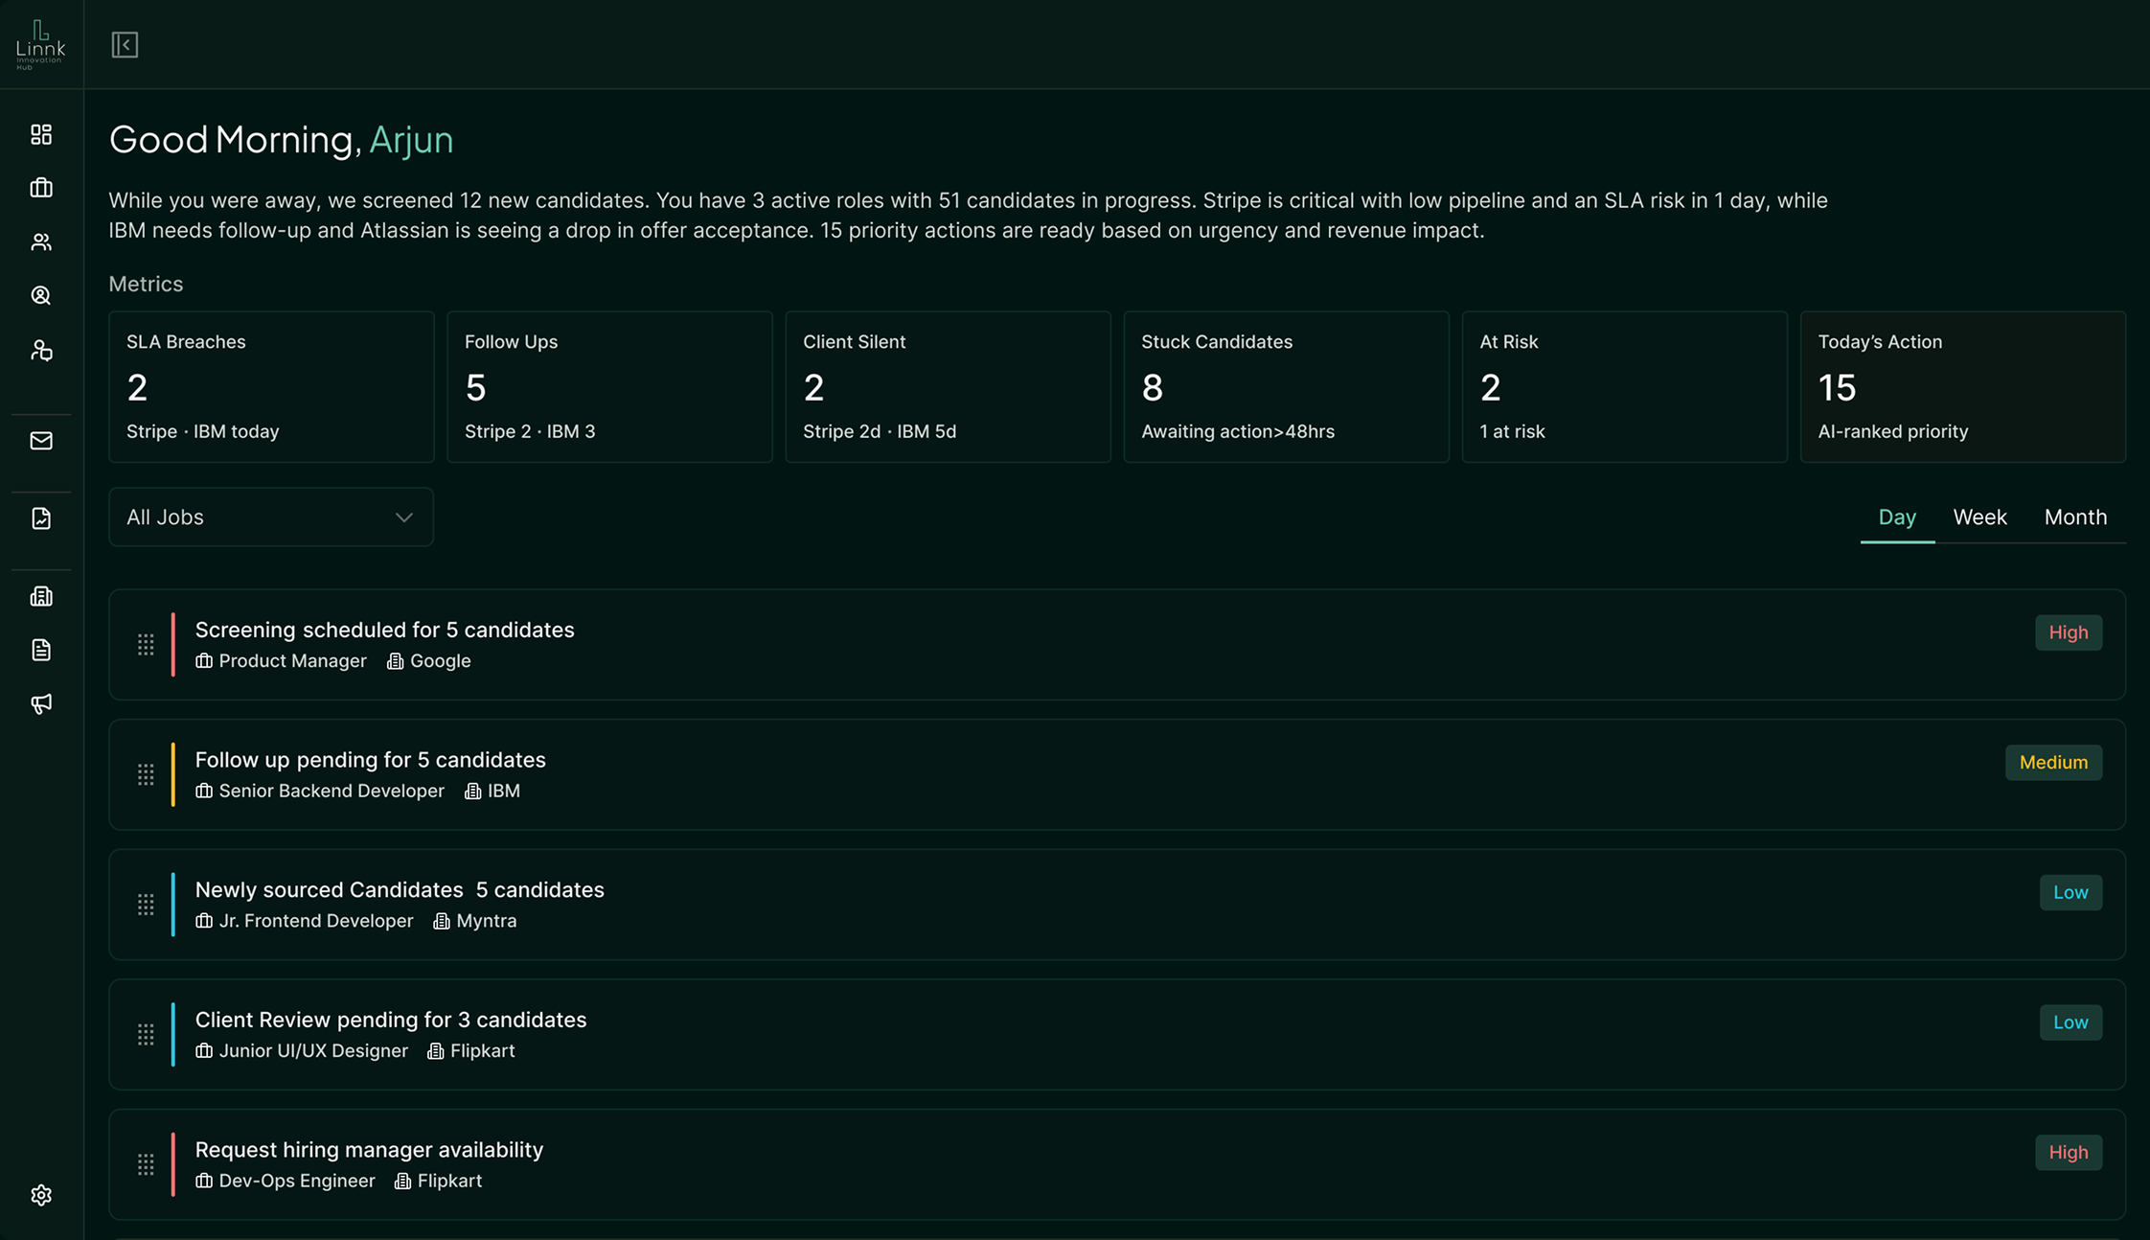Click the briefcase icon beside Product Manager
Viewport: 2150px width, 1240px height.
tap(204, 661)
